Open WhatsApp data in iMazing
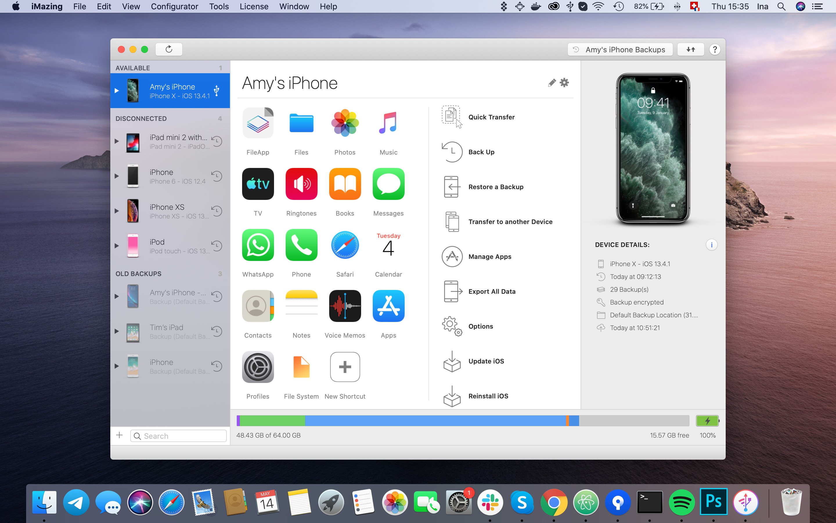 pos(257,245)
